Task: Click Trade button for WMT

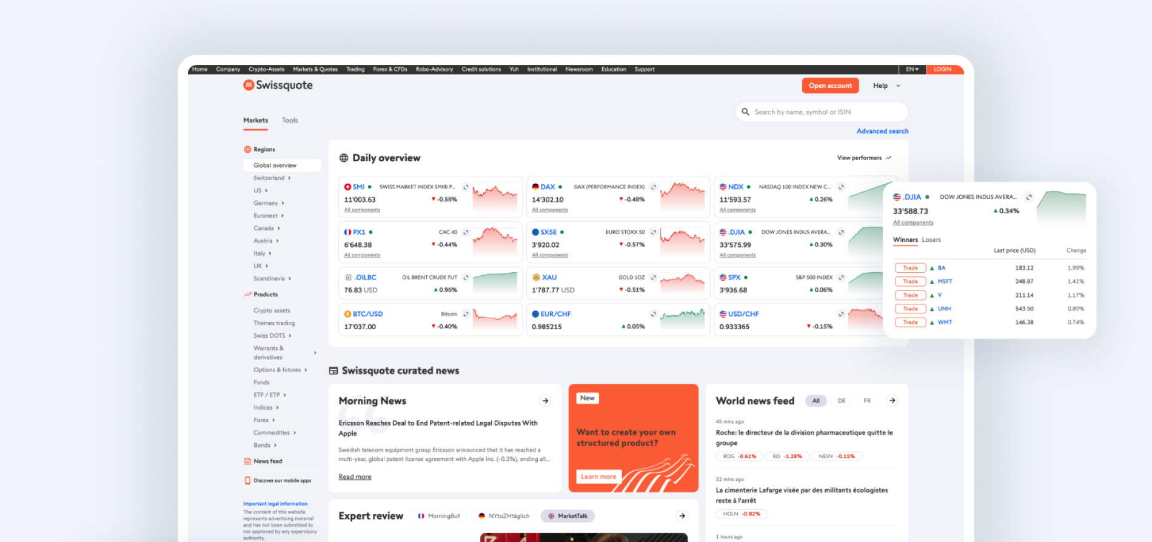Action: (x=910, y=323)
